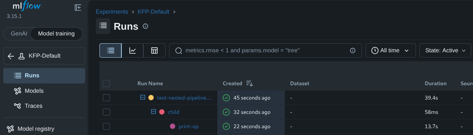Sort by the Created column header
The width and height of the screenshot is (473, 135).
coord(232,83)
